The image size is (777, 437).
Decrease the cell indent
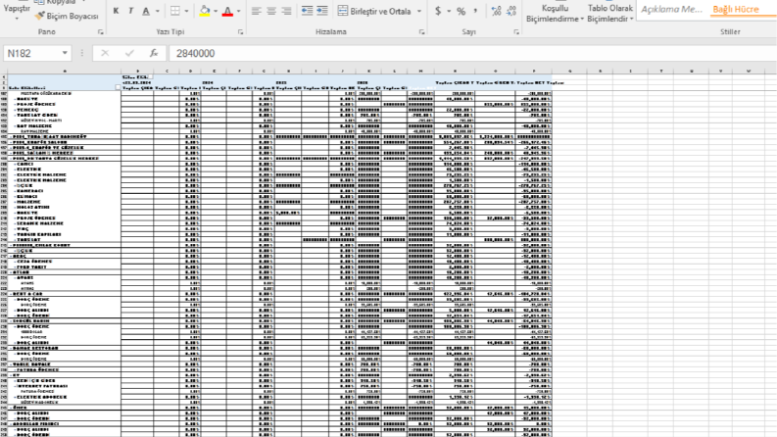coord(307,11)
